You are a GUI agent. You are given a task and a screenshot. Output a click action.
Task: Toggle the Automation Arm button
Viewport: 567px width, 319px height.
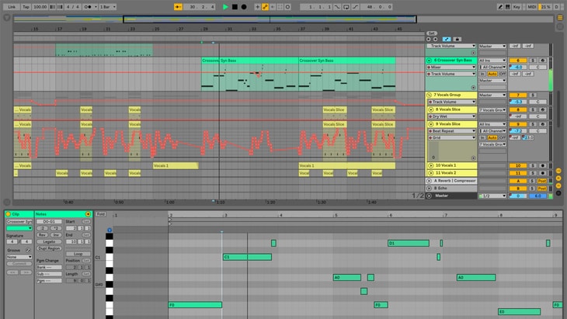pyautogui.click(x=265, y=7)
